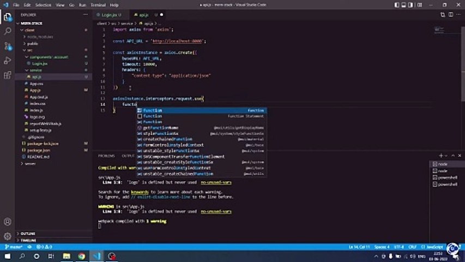
Task: Collapse the service folder
Action: [35, 70]
